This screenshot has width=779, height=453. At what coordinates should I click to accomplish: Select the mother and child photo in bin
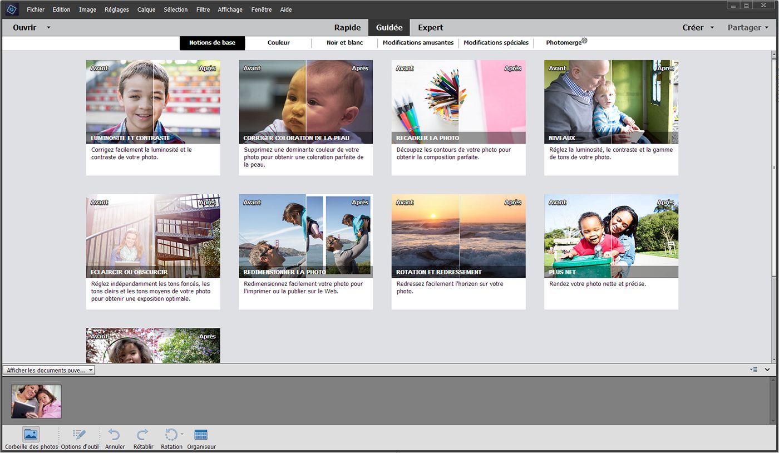[36, 401]
